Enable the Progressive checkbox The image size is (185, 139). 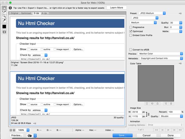coord(131,27)
